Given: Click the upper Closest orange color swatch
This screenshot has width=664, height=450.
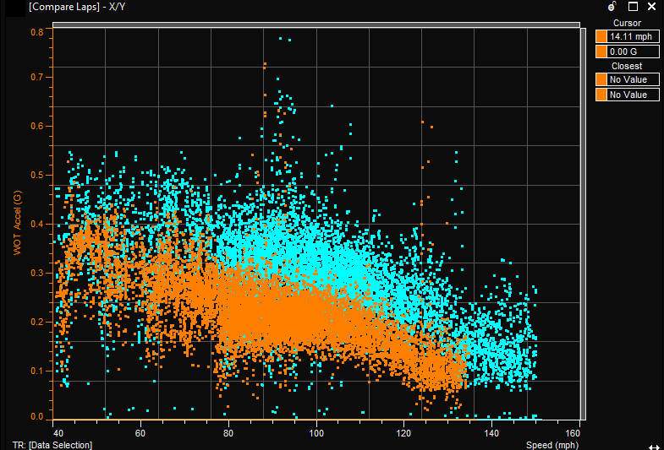Looking at the screenshot, I should click(601, 79).
